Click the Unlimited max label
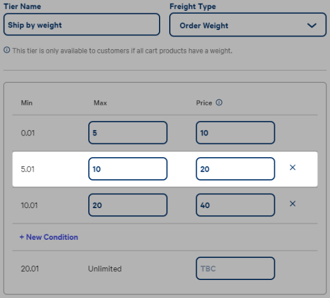 pyautogui.click(x=105, y=269)
